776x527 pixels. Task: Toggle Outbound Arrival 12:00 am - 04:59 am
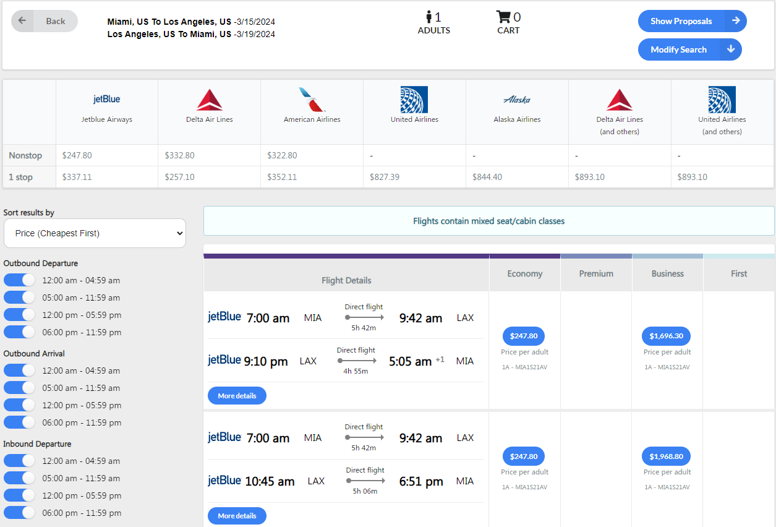pyautogui.click(x=20, y=371)
